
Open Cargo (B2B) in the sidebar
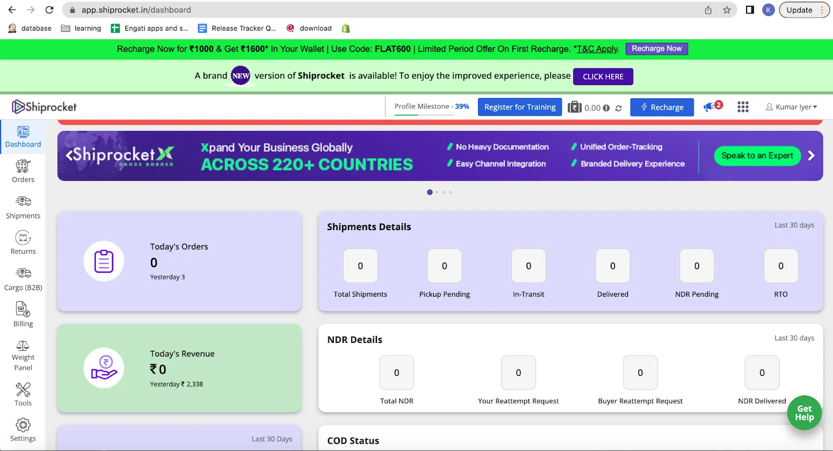[23, 280]
